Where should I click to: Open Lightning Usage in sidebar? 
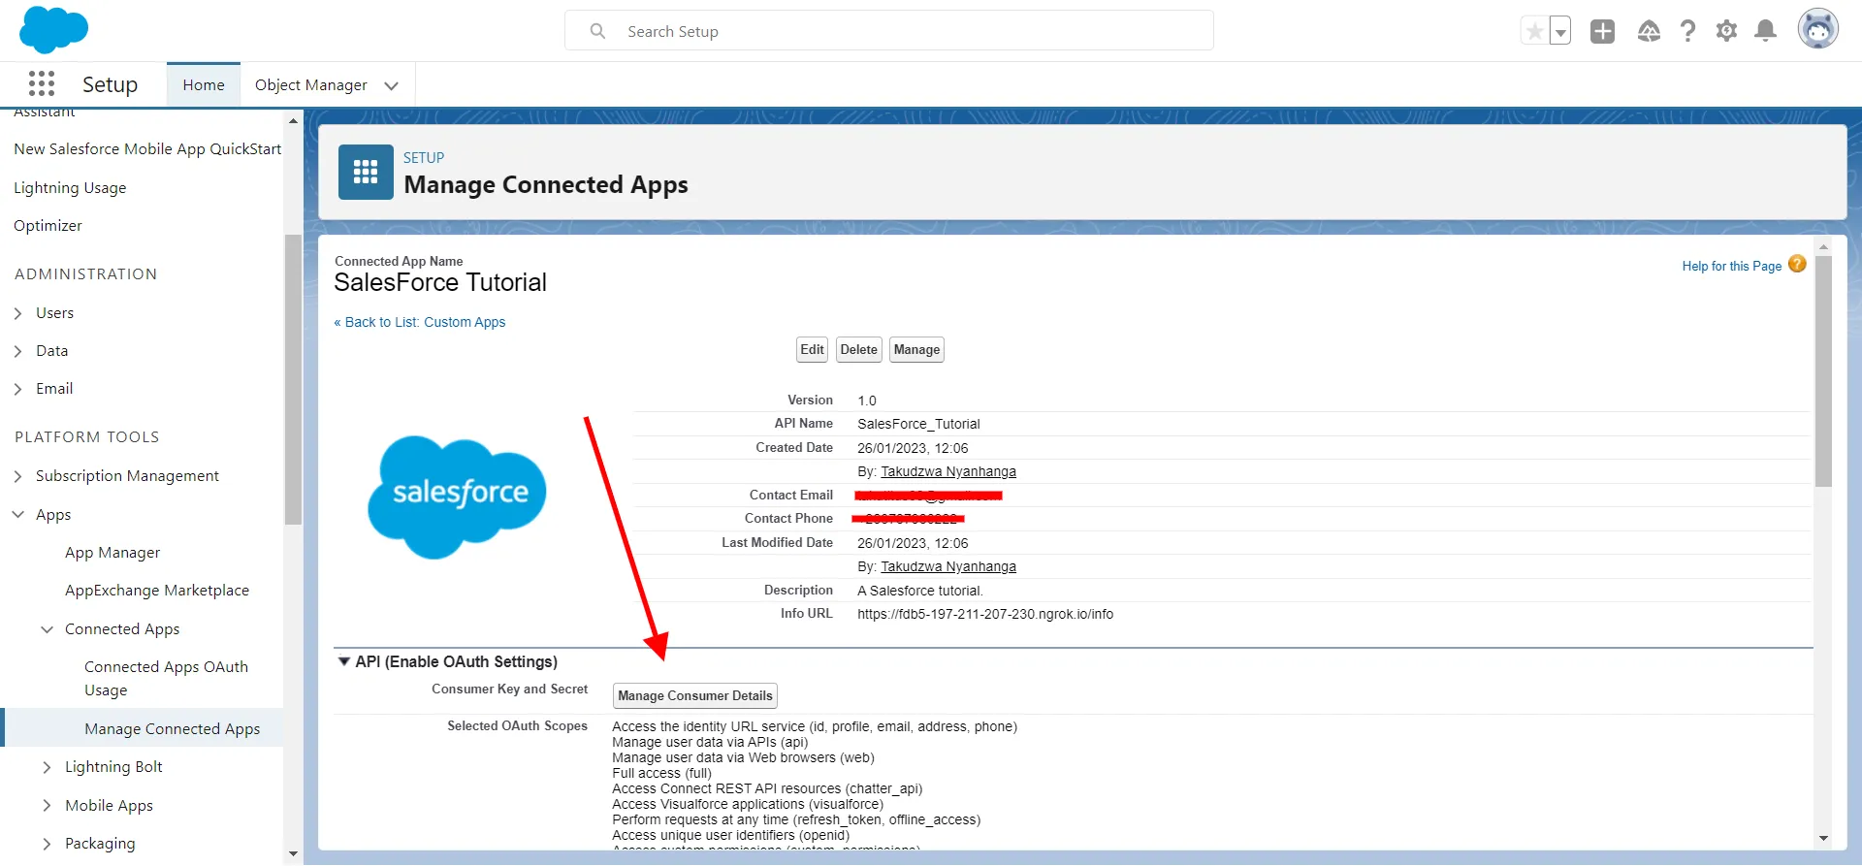pos(70,188)
